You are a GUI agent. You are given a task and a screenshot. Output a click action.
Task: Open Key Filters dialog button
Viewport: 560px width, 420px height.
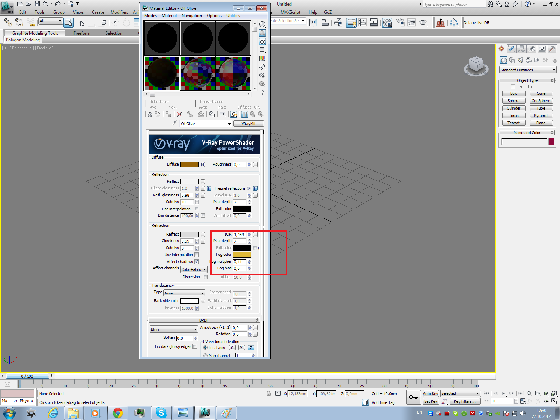(465, 401)
